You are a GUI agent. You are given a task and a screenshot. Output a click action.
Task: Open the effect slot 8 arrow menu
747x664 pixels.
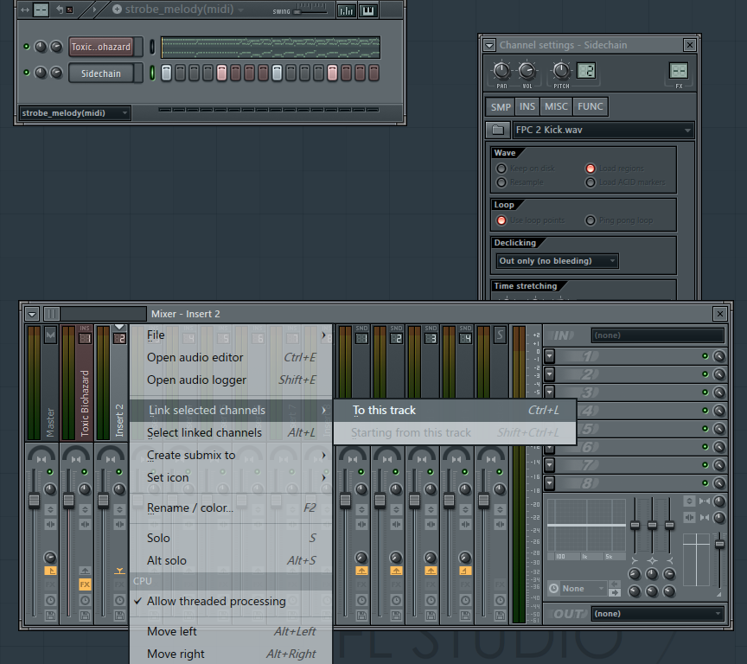coord(549,483)
